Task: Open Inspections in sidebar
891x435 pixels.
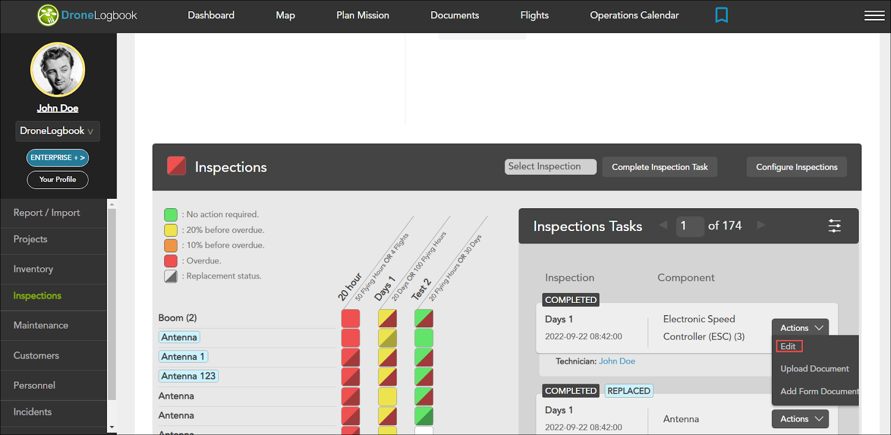Action: [x=37, y=296]
